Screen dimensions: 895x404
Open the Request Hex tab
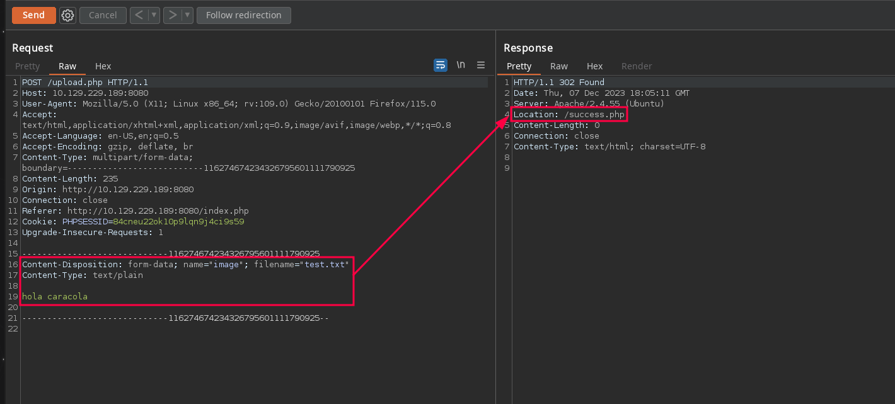tap(103, 66)
